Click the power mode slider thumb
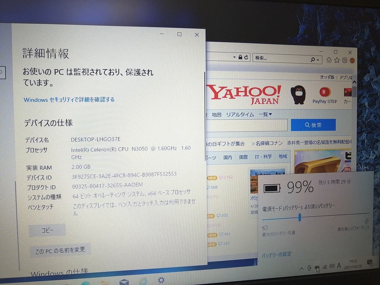 coord(300,218)
